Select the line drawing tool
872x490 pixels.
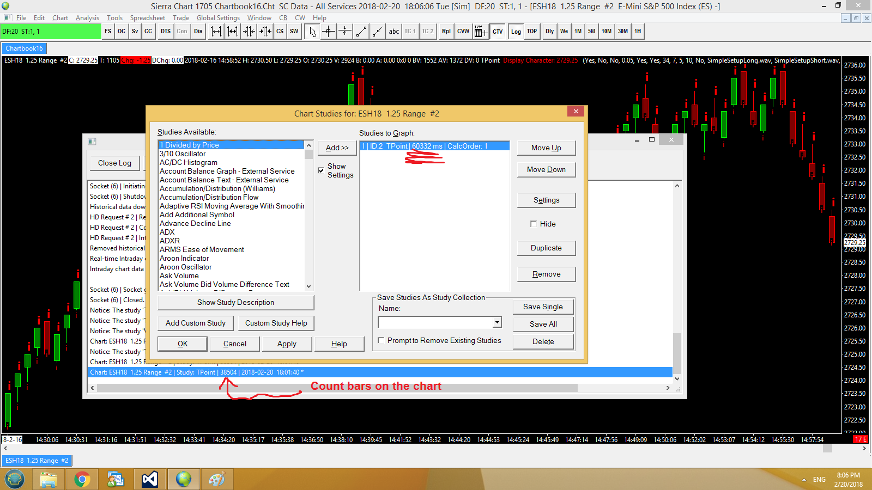tap(361, 32)
